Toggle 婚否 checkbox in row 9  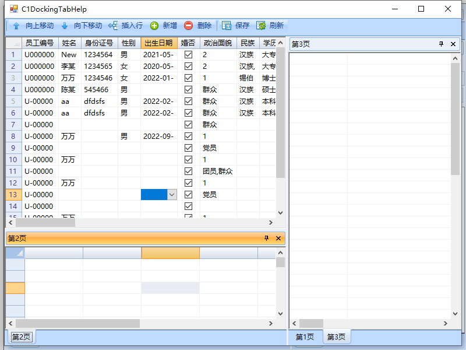pos(188,148)
